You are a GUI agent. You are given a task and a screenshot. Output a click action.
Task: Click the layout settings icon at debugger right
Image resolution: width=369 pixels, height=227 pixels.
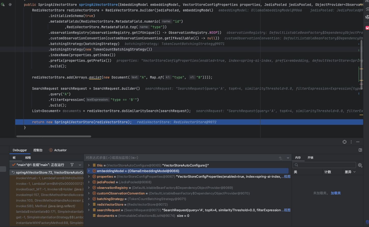click(360, 150)
